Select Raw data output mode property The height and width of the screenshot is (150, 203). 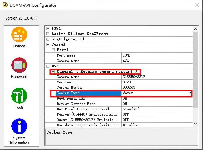coord(88,125)
